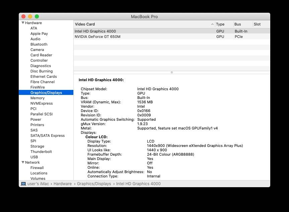Collapse the Network section triangle
The image size is (289, 212).
pyautogui.click(x=23, y=162)
